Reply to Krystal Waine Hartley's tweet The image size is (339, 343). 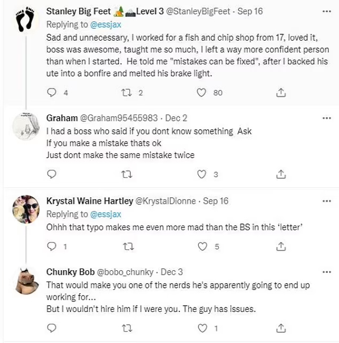[x=52, y=246]
